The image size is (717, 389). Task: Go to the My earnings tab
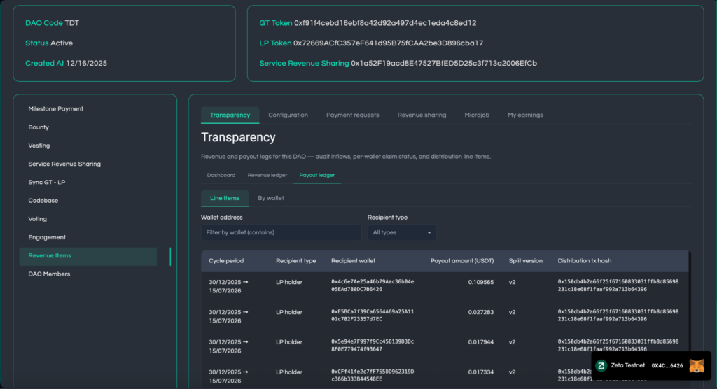525,115
